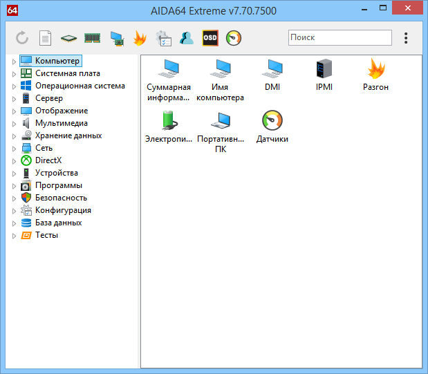Viewport: 428px width, 374px height.
Task: Expand the Тесты tree node arrow
Action: coord(14,236)
